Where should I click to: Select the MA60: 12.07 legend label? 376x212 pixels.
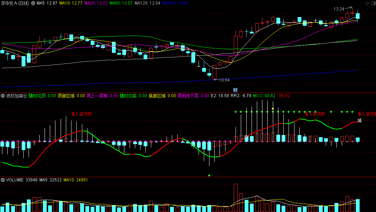pyautogui.click(x=121, y=3)
